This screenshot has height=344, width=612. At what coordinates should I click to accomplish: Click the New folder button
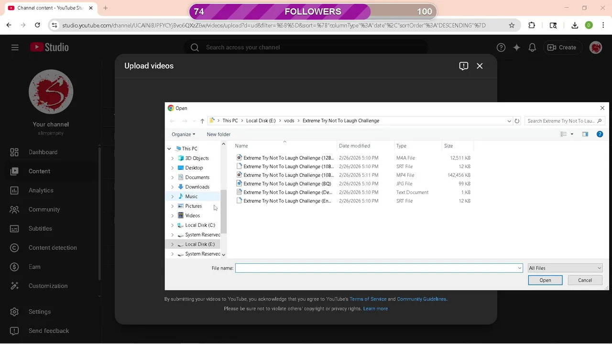tap(219, 134)
